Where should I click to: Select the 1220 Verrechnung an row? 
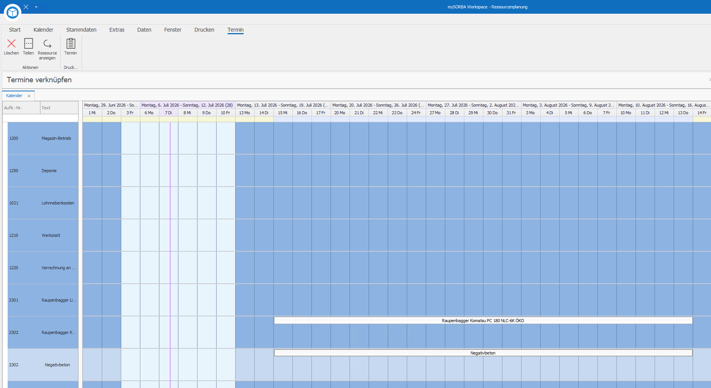(x=43, y=268)
